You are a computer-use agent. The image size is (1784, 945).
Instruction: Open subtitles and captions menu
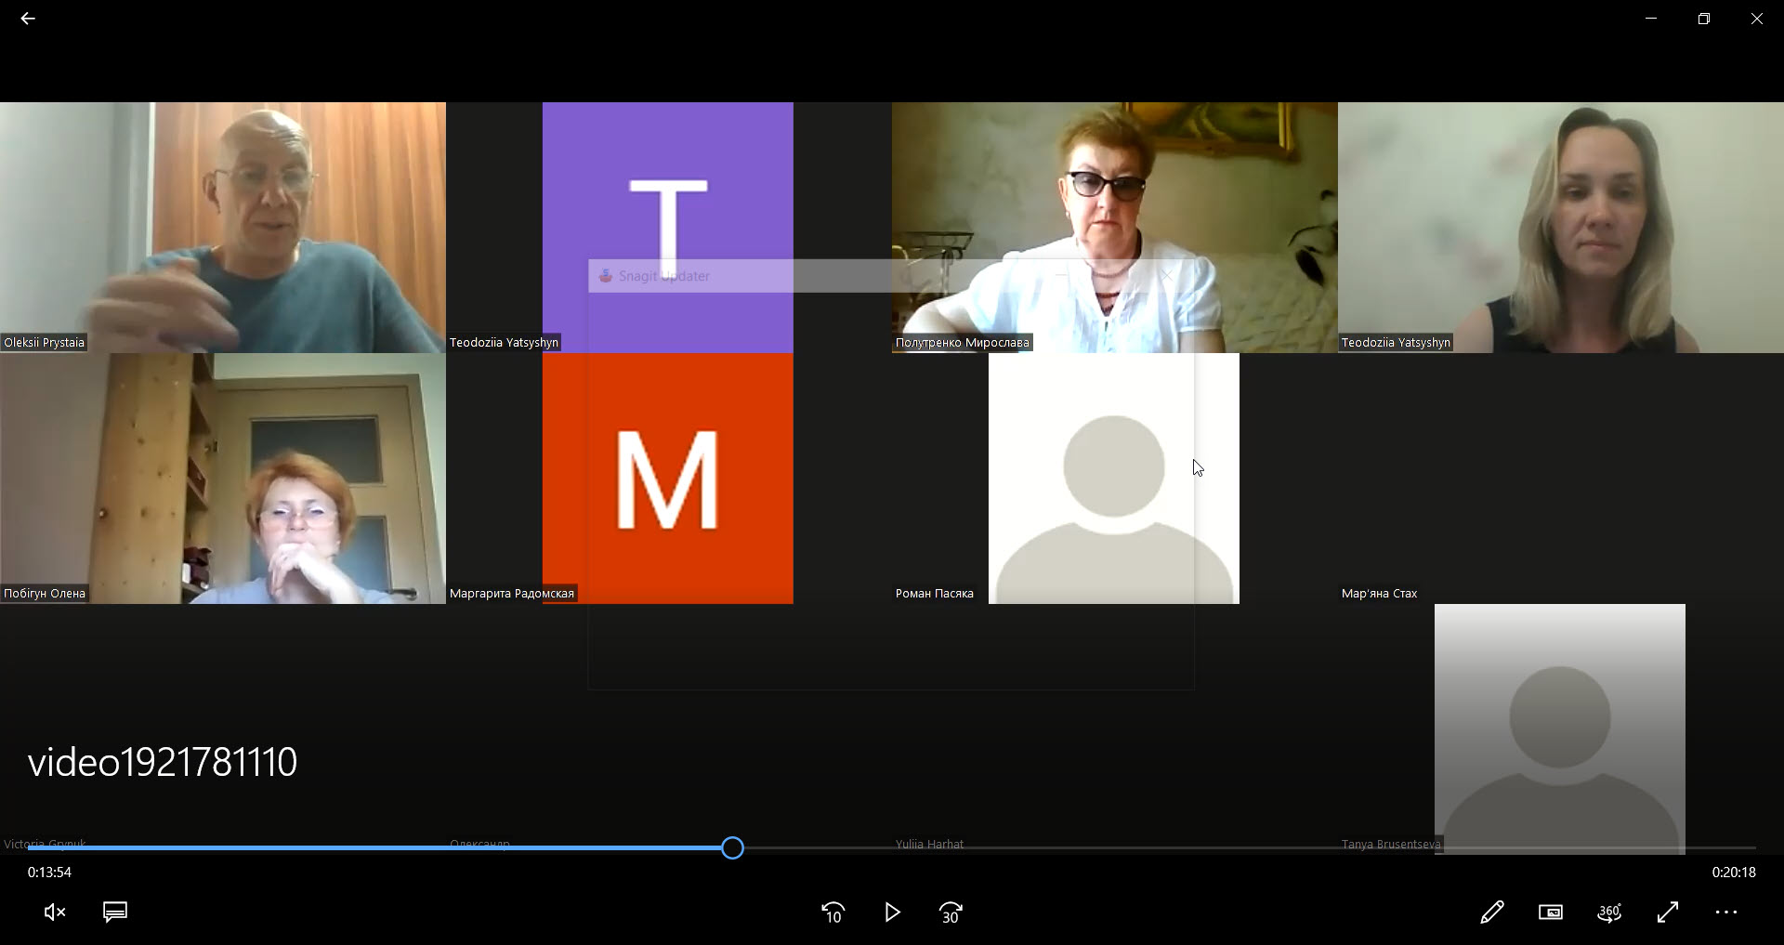tap(115, 912)
